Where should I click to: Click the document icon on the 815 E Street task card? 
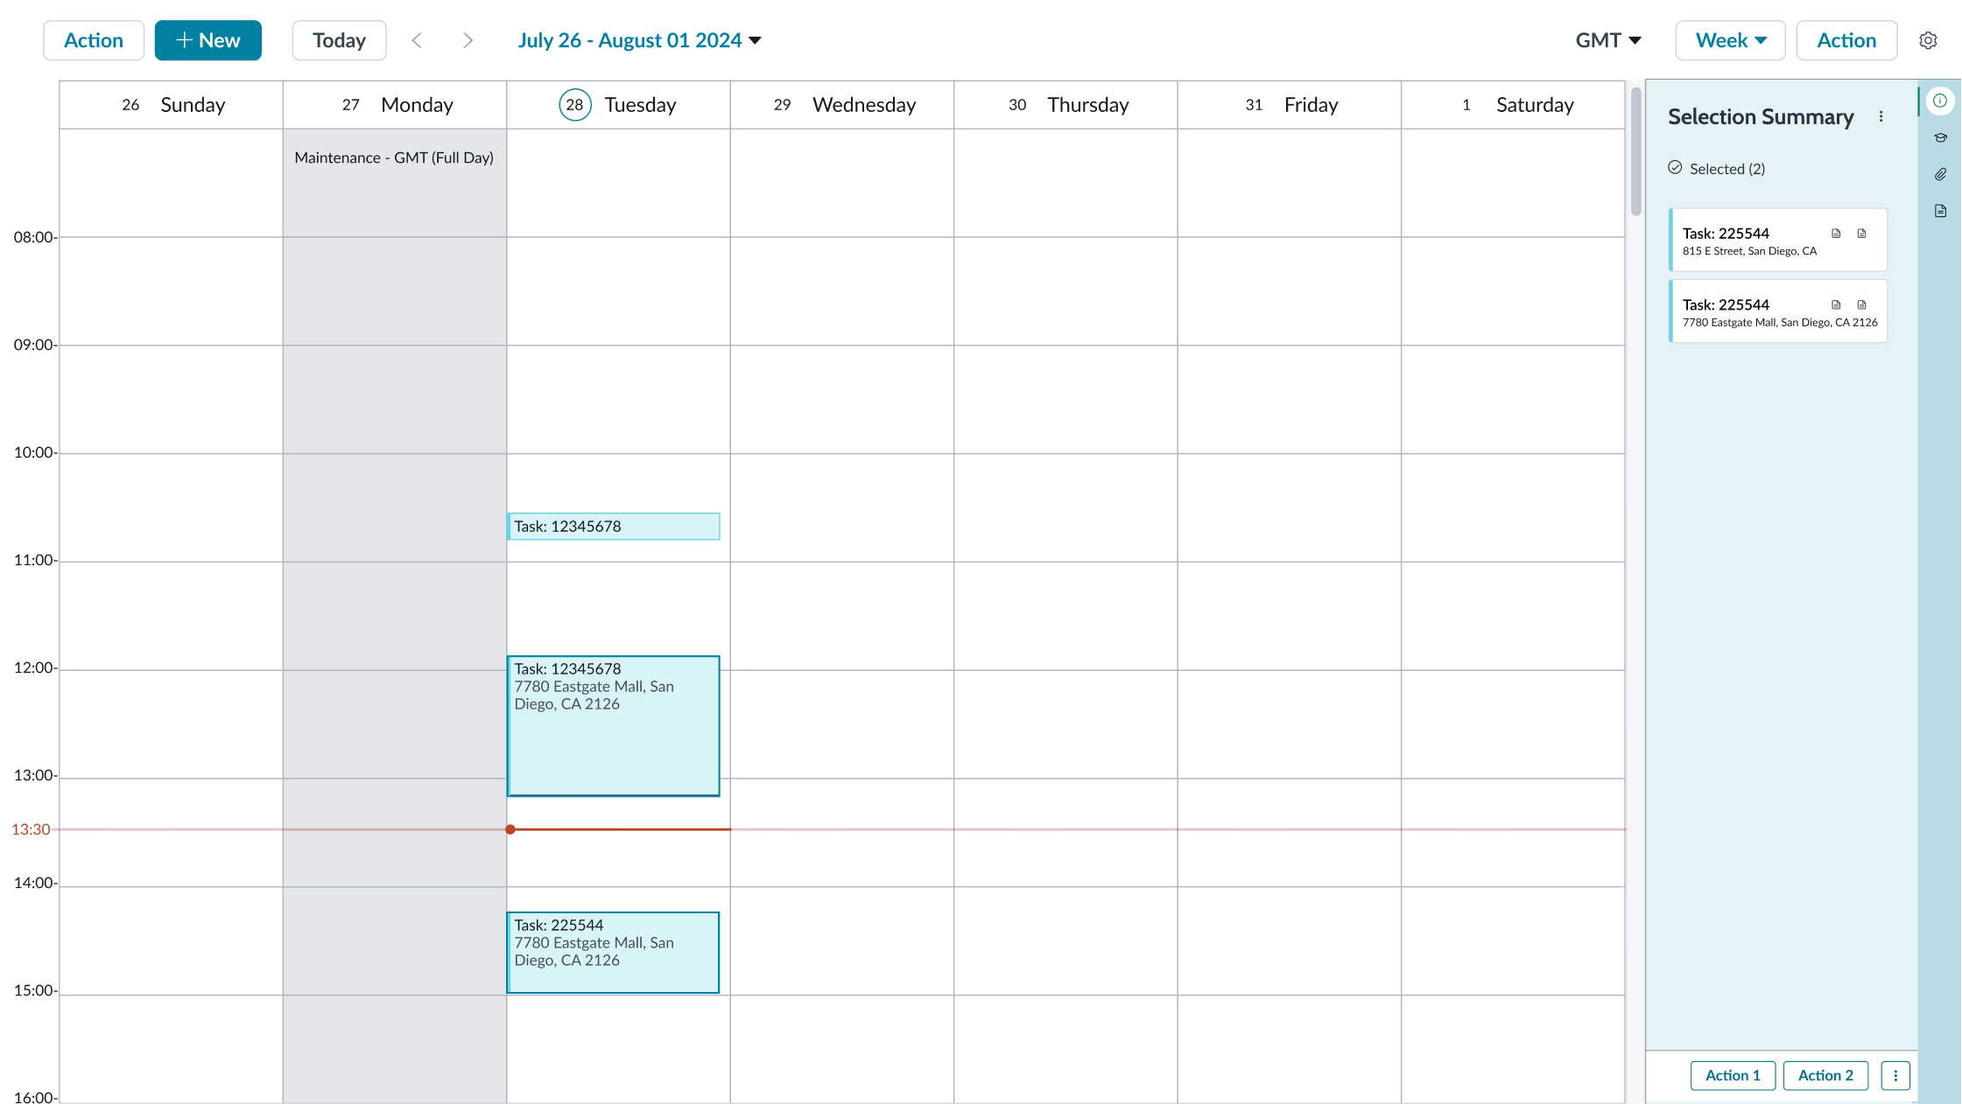(x=1836, y=233)
